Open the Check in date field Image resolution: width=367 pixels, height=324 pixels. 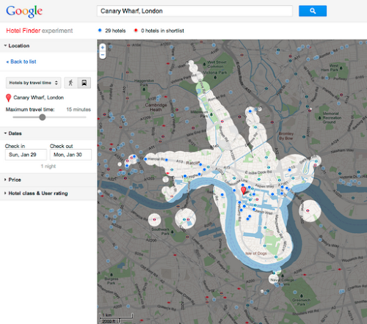pos(26,155)
